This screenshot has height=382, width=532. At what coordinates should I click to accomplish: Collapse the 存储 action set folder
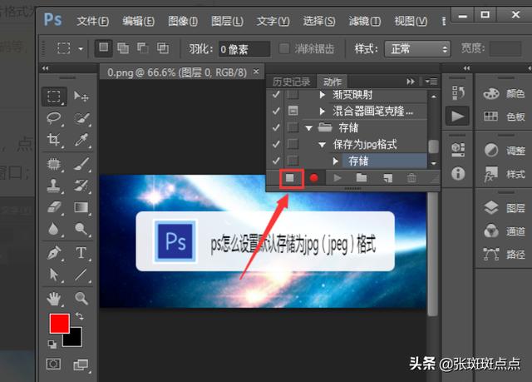(x=308, y=127)
